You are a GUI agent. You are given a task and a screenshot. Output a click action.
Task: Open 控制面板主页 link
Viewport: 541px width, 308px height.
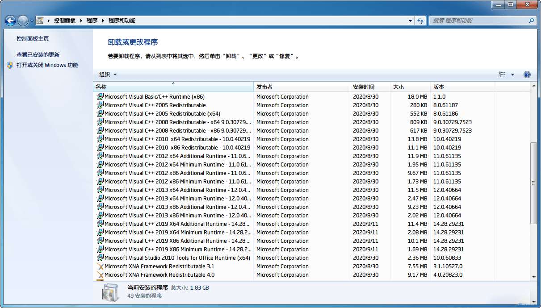coord(33,39)
